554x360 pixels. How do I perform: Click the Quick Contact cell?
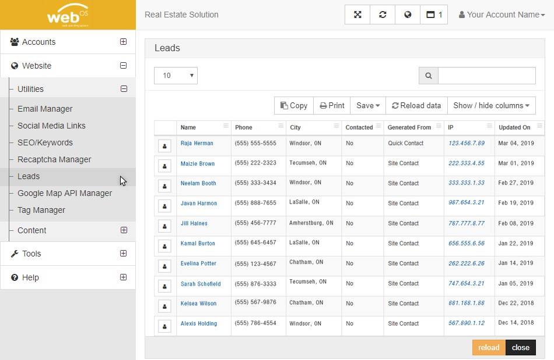[x=406, y=144]
